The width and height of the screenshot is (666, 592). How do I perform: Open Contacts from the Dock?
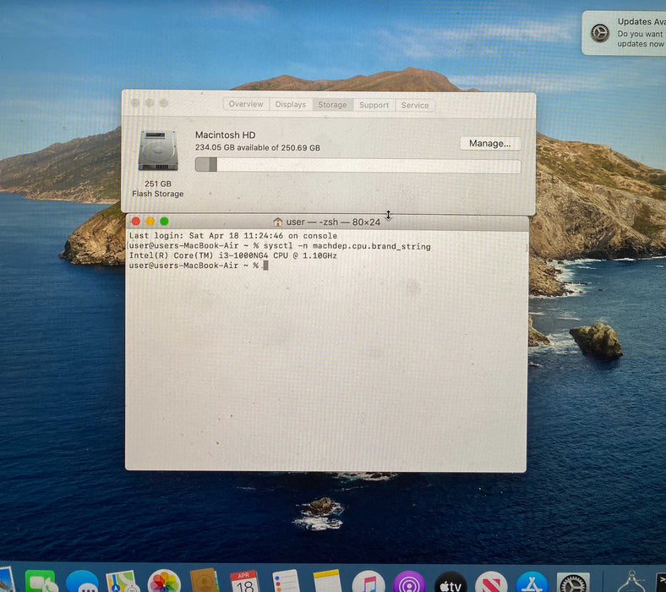click(205, 581)
